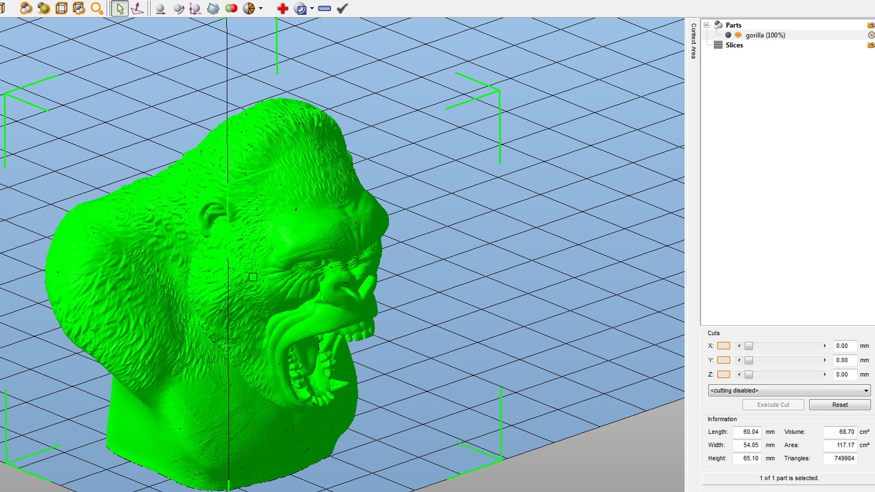Click the blue ruler measuring tool
Image resolution: width=875 pixels, height=492 pixels.
[x=324, y=8]
